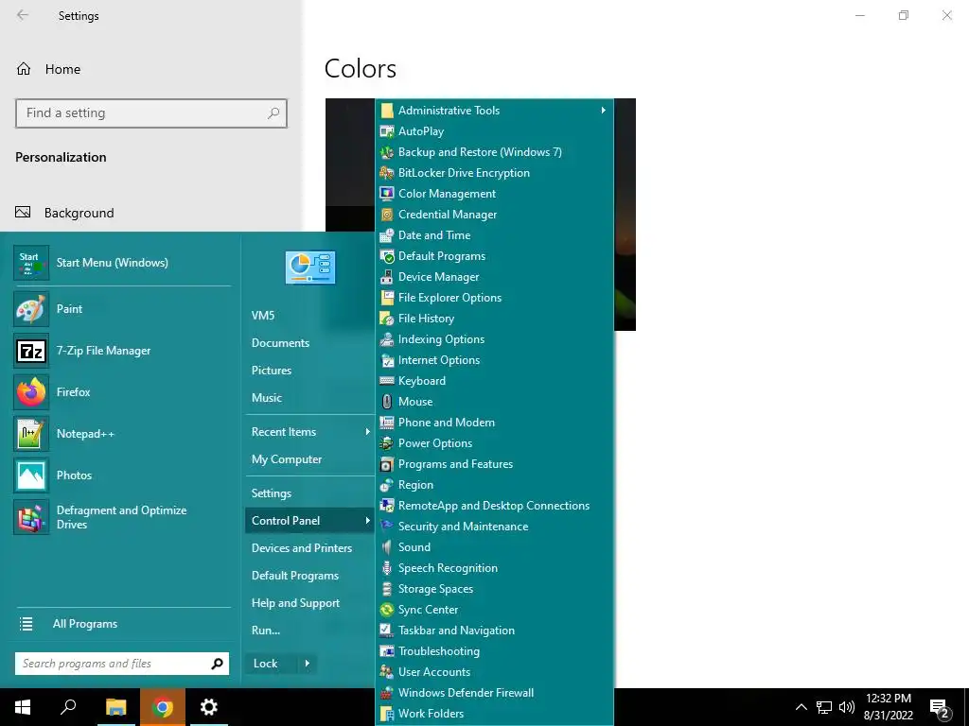Open BitLocker Drive Encryption
Viewport: 969px width, 726px height.
coord(494,173)
